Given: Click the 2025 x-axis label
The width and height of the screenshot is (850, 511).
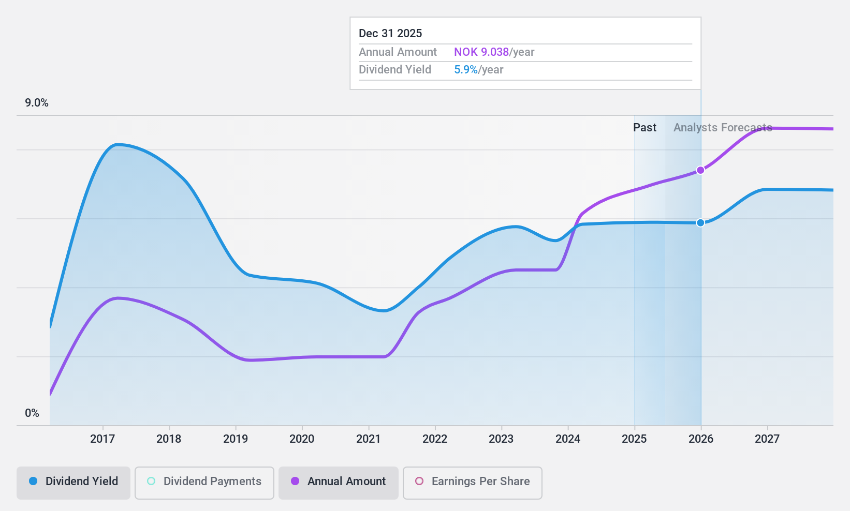Looking at the screenshot, I should (x=634, y=439).
